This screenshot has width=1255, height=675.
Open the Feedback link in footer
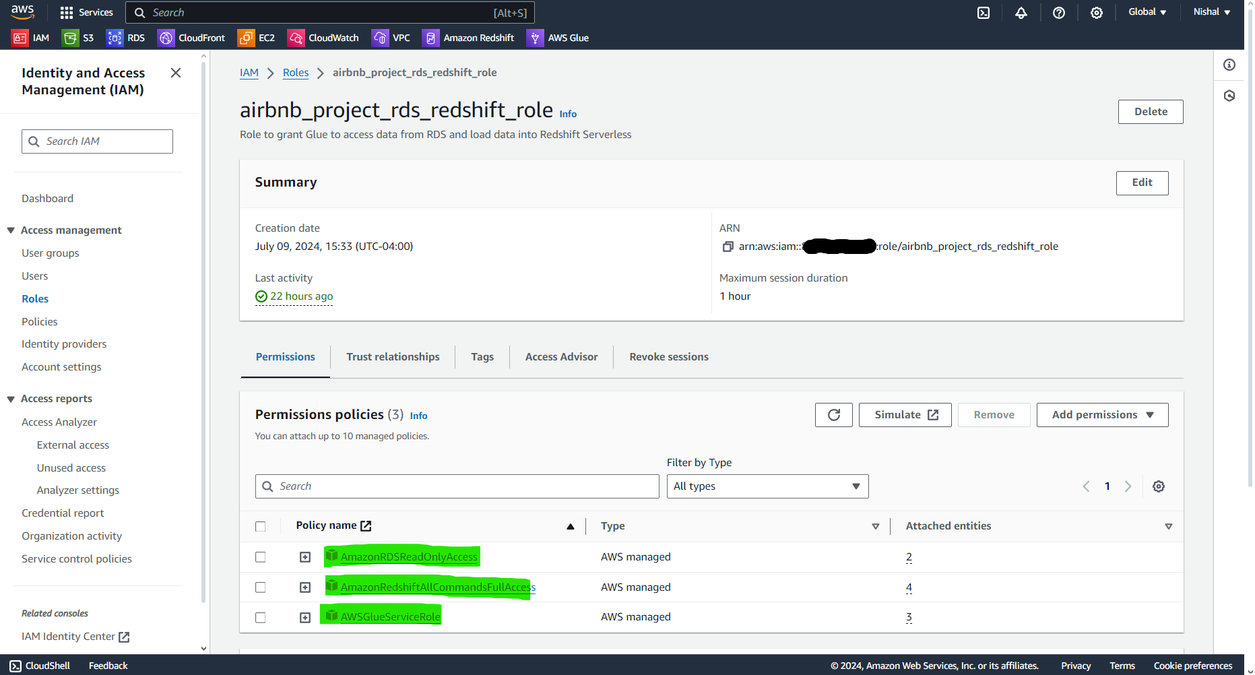coord(108,666)
